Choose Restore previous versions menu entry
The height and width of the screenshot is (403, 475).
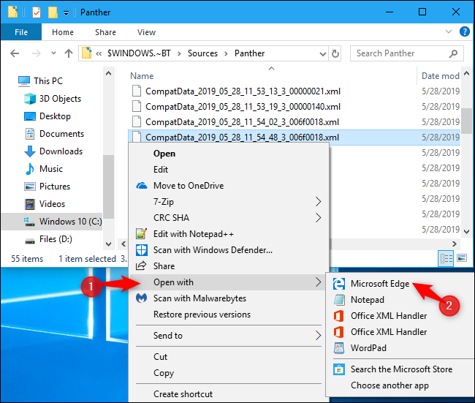[202, 315]
